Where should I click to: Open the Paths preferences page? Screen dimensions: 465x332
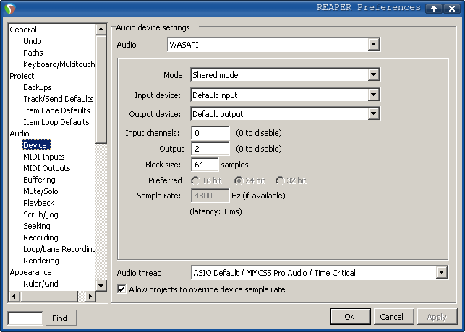coord(33,53)
